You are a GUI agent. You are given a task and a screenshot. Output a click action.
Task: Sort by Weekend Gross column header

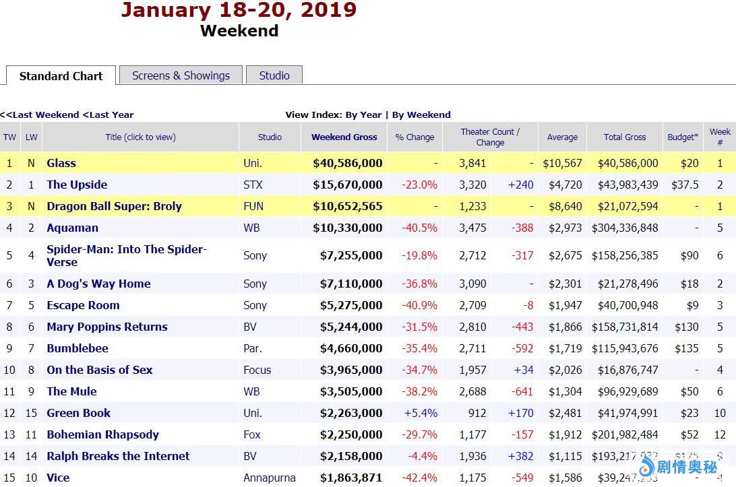click(x=344, y=137)
